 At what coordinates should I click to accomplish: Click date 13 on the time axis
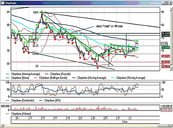coord(43,118)
